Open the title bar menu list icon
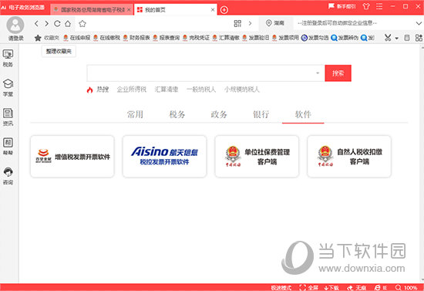The width and height of the screenshot is (424, 291). (379, 6)
